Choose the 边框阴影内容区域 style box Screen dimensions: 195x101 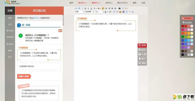[39, 66]
